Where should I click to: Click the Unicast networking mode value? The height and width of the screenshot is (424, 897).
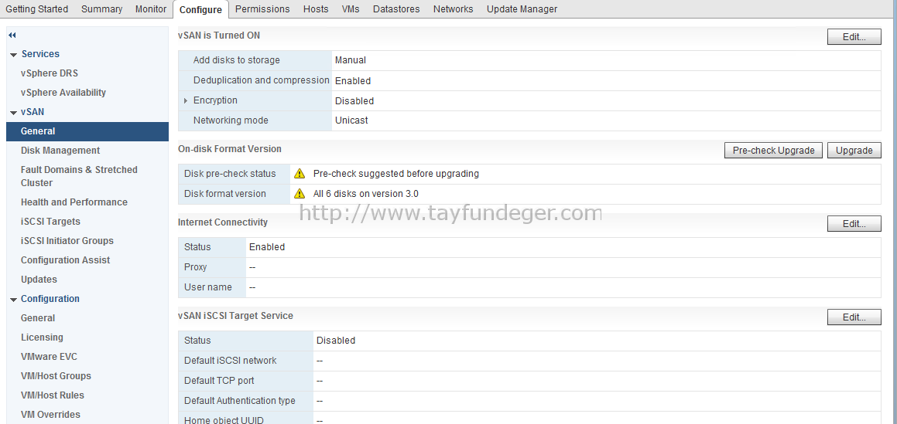tap(352, 120)
